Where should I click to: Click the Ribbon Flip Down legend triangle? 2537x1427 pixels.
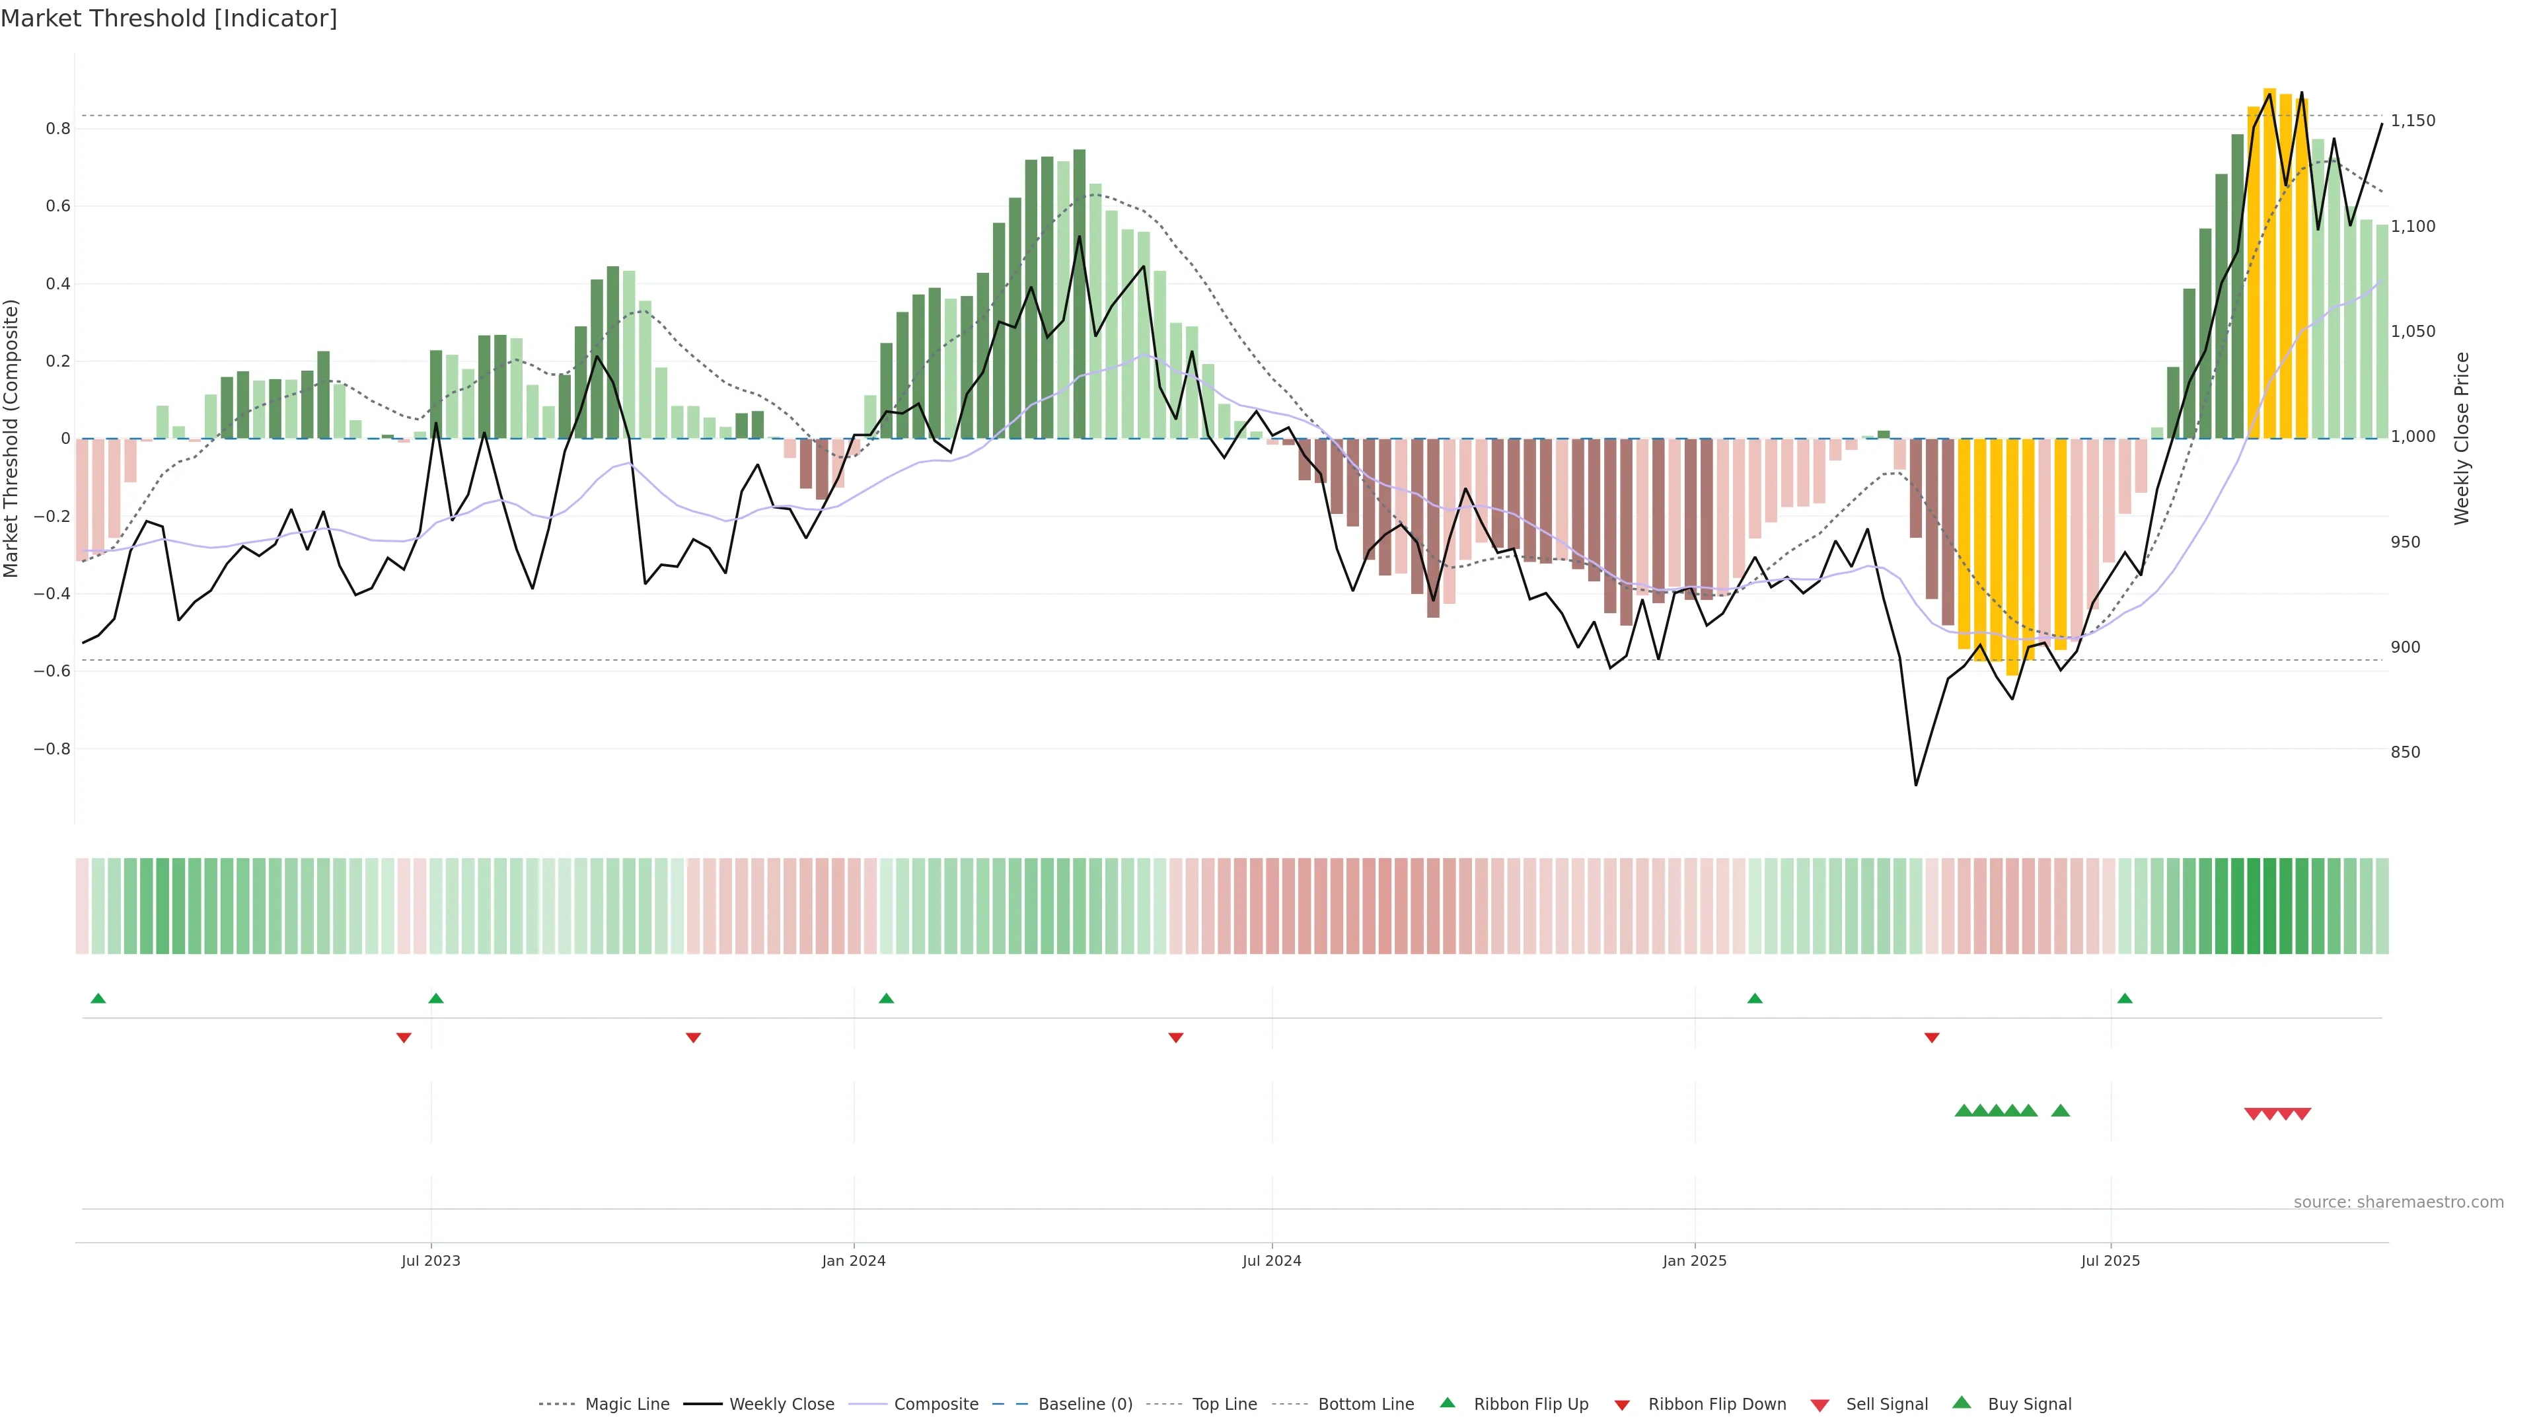click(1621, 1405)
